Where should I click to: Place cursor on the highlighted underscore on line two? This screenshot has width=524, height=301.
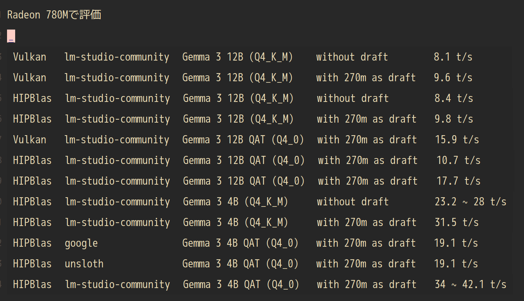pos(11,36)
